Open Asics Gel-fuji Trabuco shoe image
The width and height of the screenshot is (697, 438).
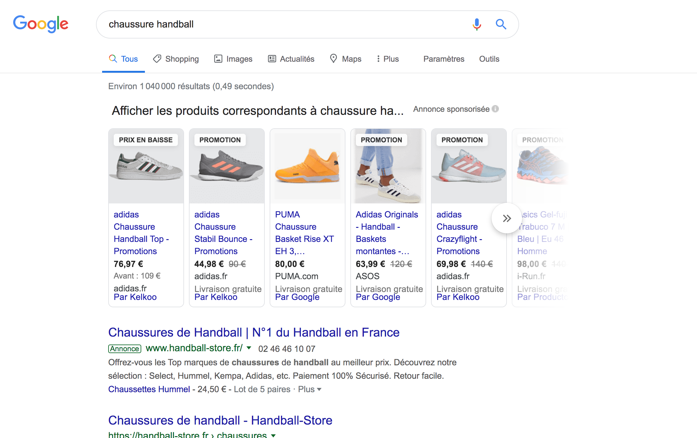541,166
